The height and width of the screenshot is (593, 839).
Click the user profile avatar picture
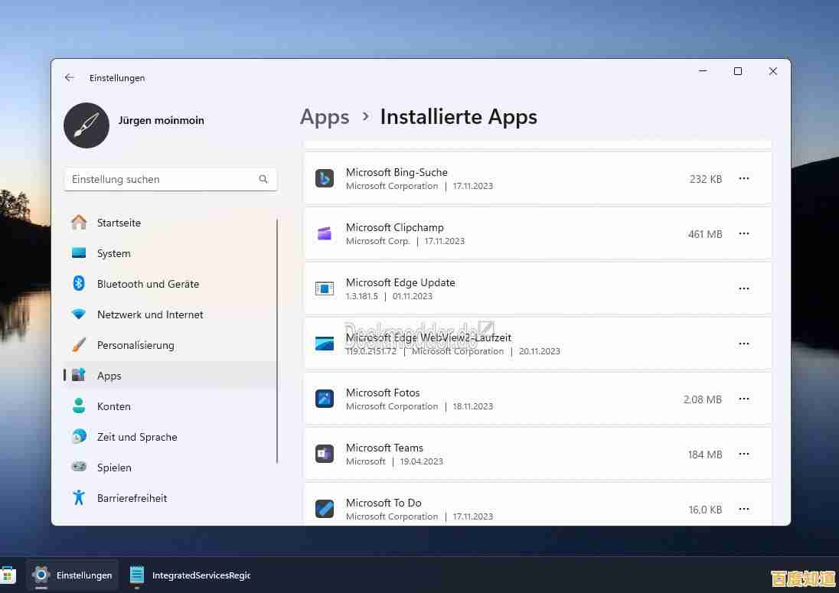click(87, 125)
